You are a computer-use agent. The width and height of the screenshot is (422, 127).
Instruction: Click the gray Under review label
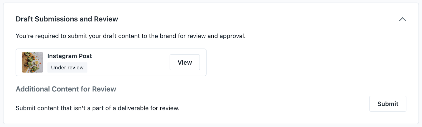67,67
